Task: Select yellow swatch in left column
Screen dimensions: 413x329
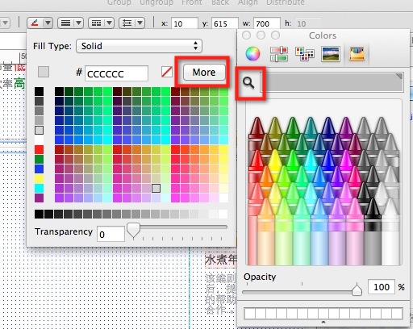Action: [39, 178]
